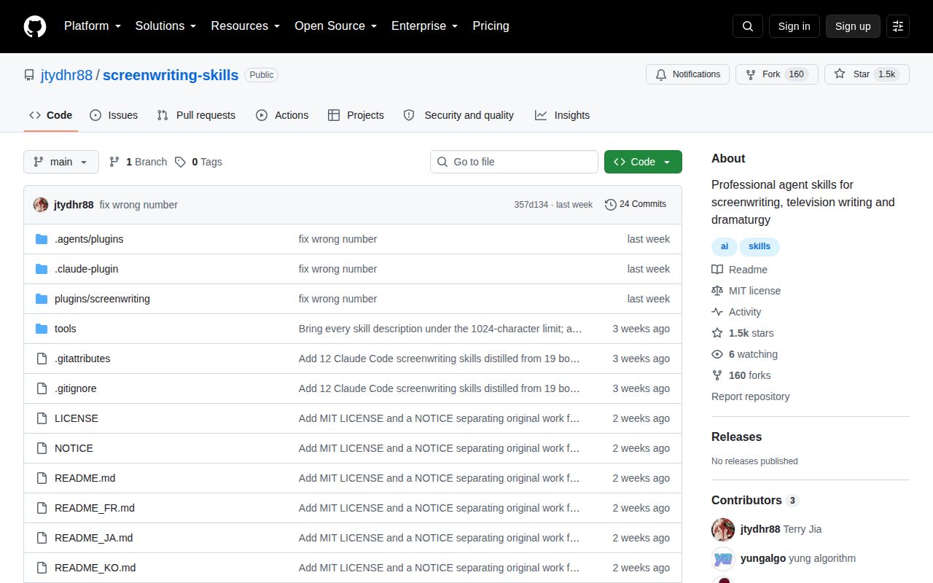The image size is (933, 583).
Task: Open commit hash 357d134
Action: [531, 205]
